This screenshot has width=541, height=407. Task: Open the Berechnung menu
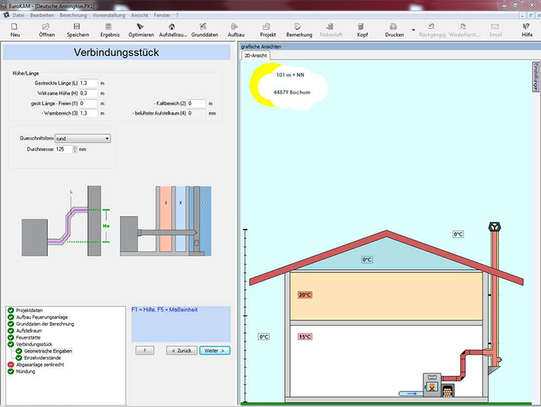pos(73,14)
